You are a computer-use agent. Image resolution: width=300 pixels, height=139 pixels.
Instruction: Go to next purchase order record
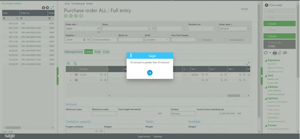tap(76, 16)
